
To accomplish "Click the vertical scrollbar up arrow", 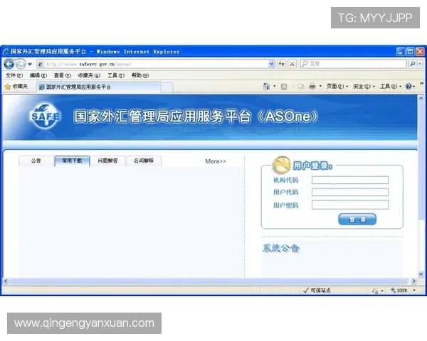I will coord(421,98).
